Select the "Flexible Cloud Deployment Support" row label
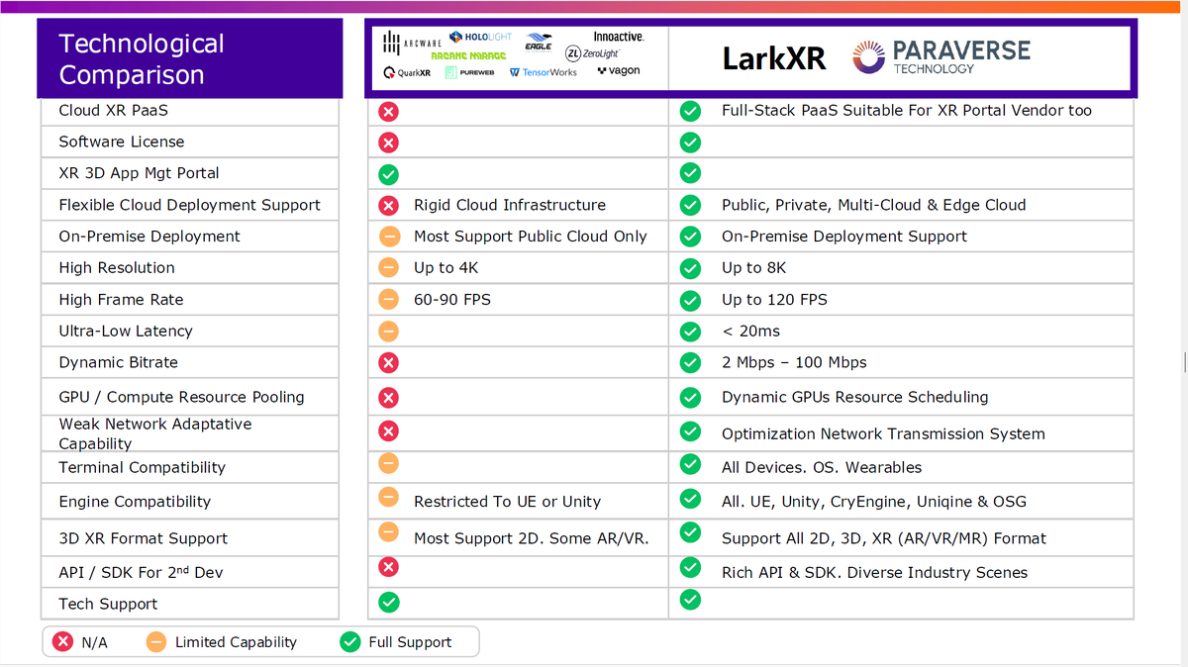 [190, 206]
